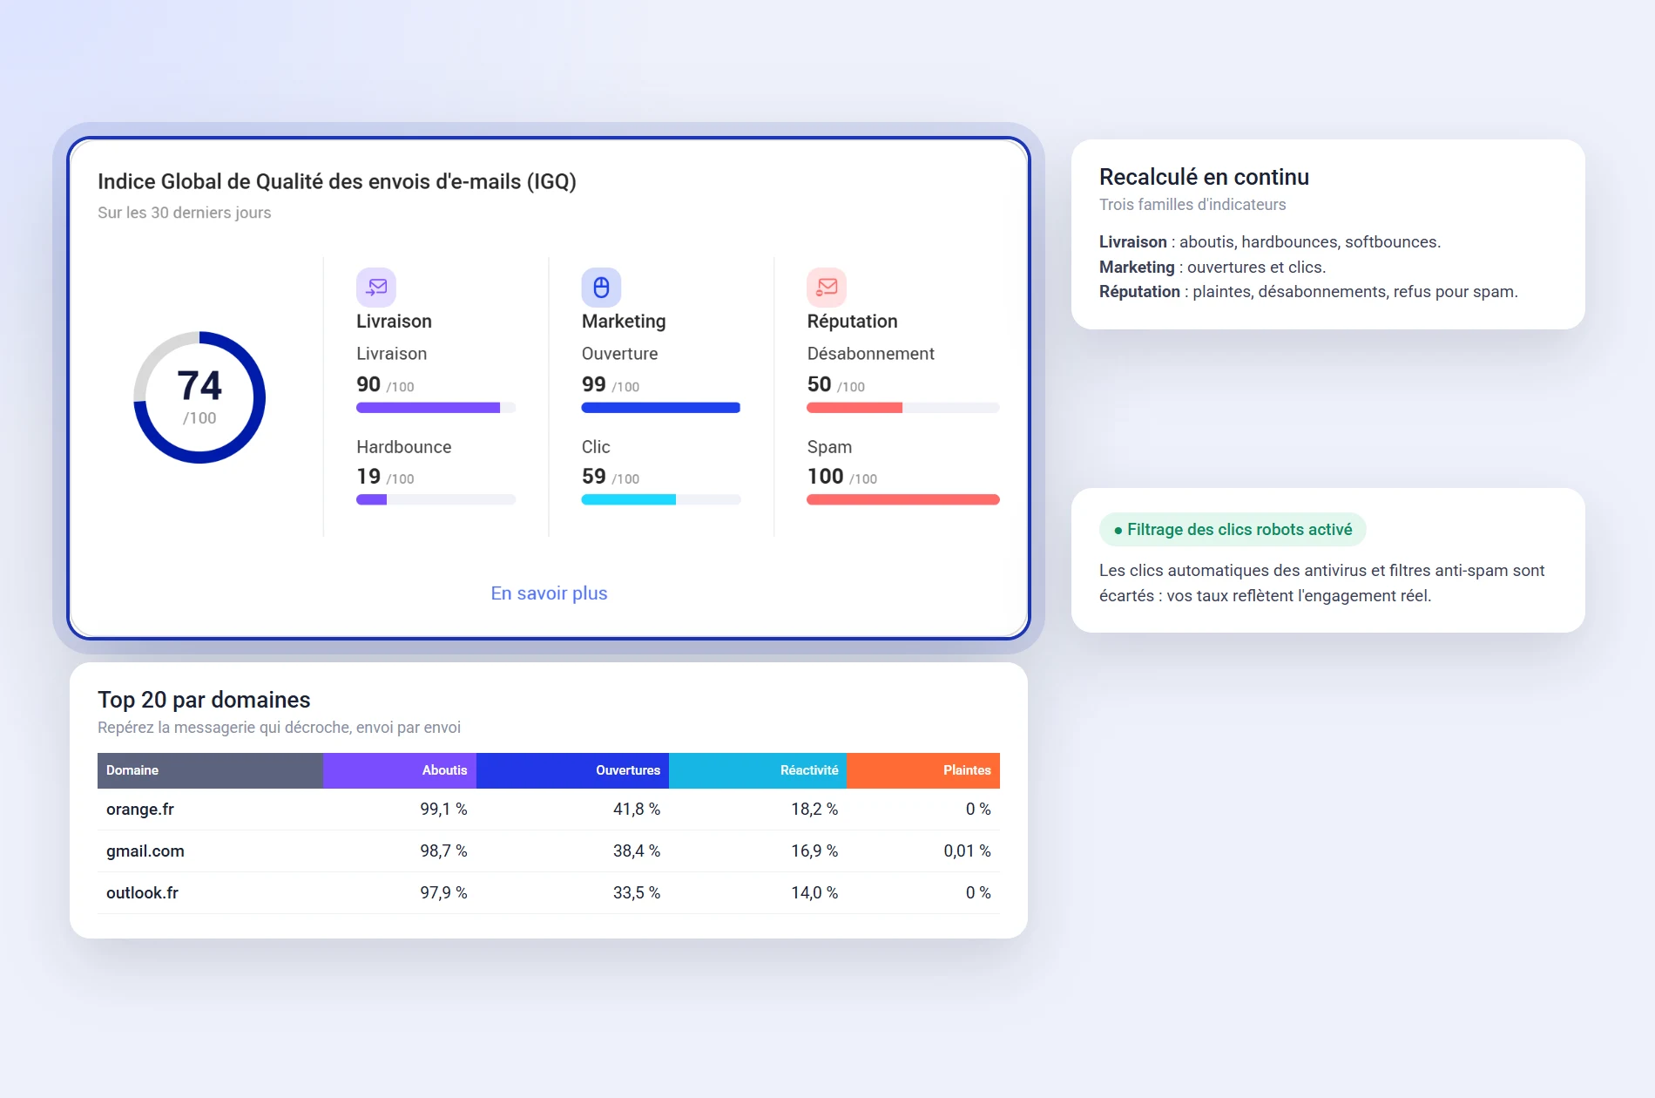Click the Domaine column header
The height and width of the screenshot is (1098, 1655).
(210, 770)
